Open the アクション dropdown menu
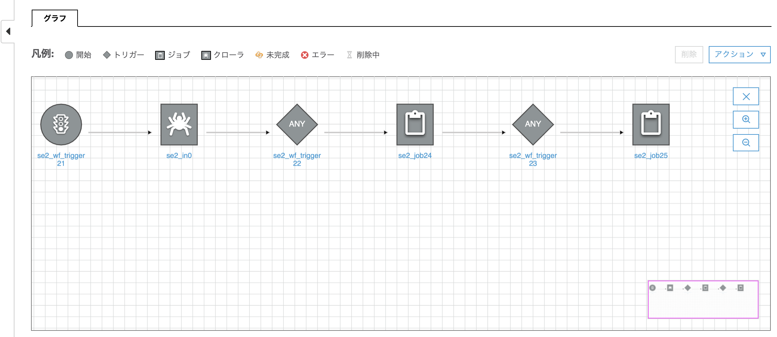The image size is (777, 337). coord(739,54)
